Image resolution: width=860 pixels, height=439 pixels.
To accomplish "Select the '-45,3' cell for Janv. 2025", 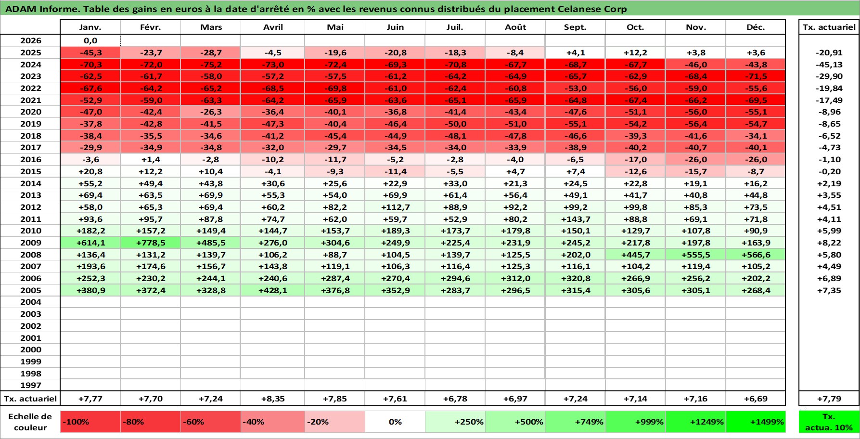I will (90, 52).
